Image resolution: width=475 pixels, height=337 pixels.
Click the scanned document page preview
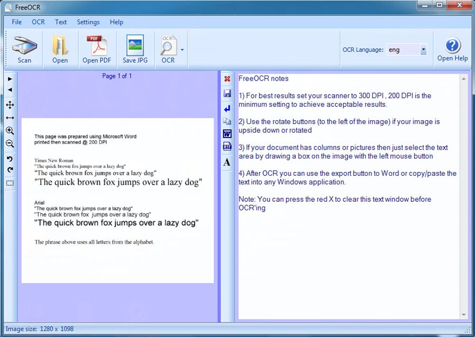(117, 200)
